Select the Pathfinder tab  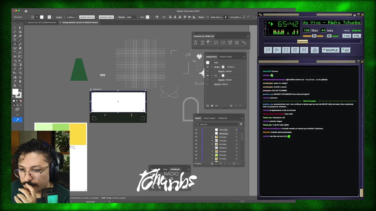(175, 169)
